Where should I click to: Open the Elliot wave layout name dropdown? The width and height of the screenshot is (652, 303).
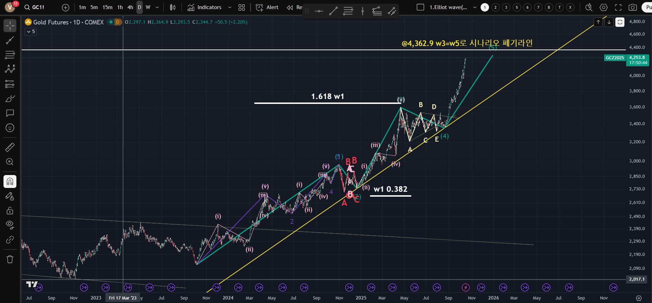pos(474,7)
